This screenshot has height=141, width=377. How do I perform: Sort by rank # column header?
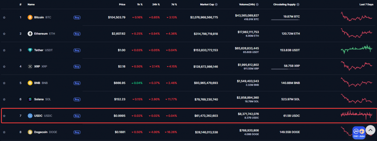(21, 4)
